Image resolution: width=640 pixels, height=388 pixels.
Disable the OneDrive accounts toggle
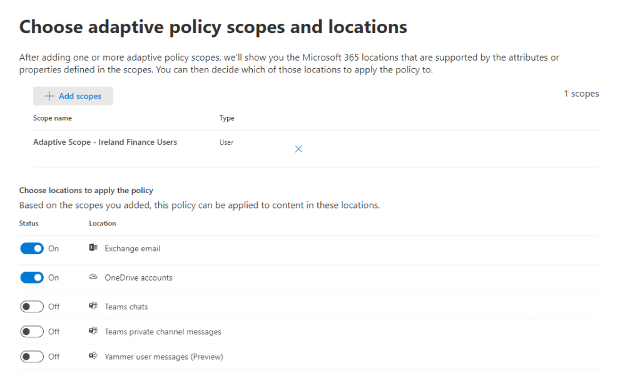[x=32, y=277]
